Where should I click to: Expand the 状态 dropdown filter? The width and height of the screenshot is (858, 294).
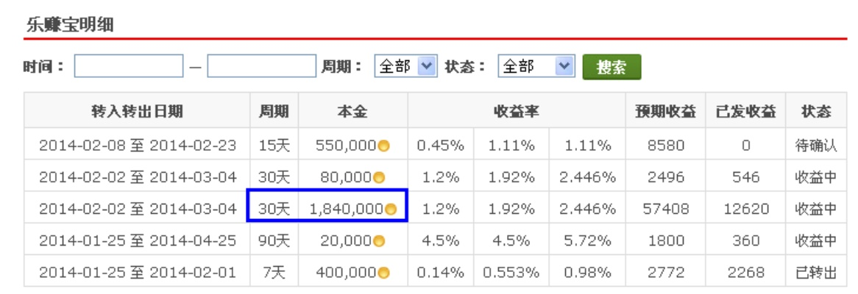coord(536,67)
